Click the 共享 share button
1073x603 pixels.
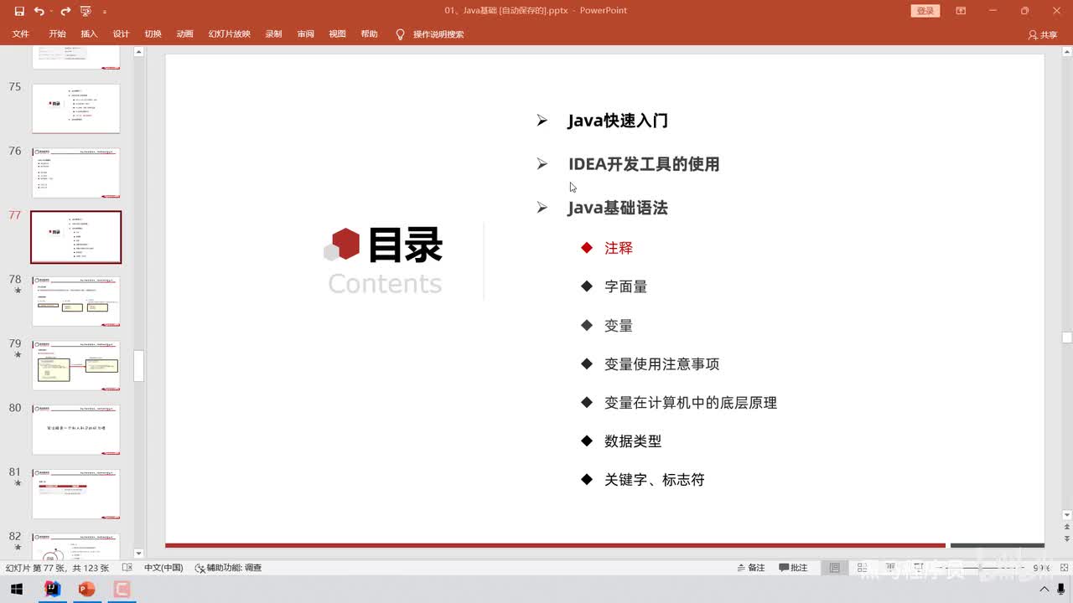click(1043, 34)
